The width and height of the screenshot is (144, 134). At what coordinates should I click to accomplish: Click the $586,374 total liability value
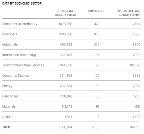pos(65,127)
